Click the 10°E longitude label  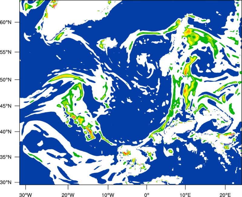point(185,195)
